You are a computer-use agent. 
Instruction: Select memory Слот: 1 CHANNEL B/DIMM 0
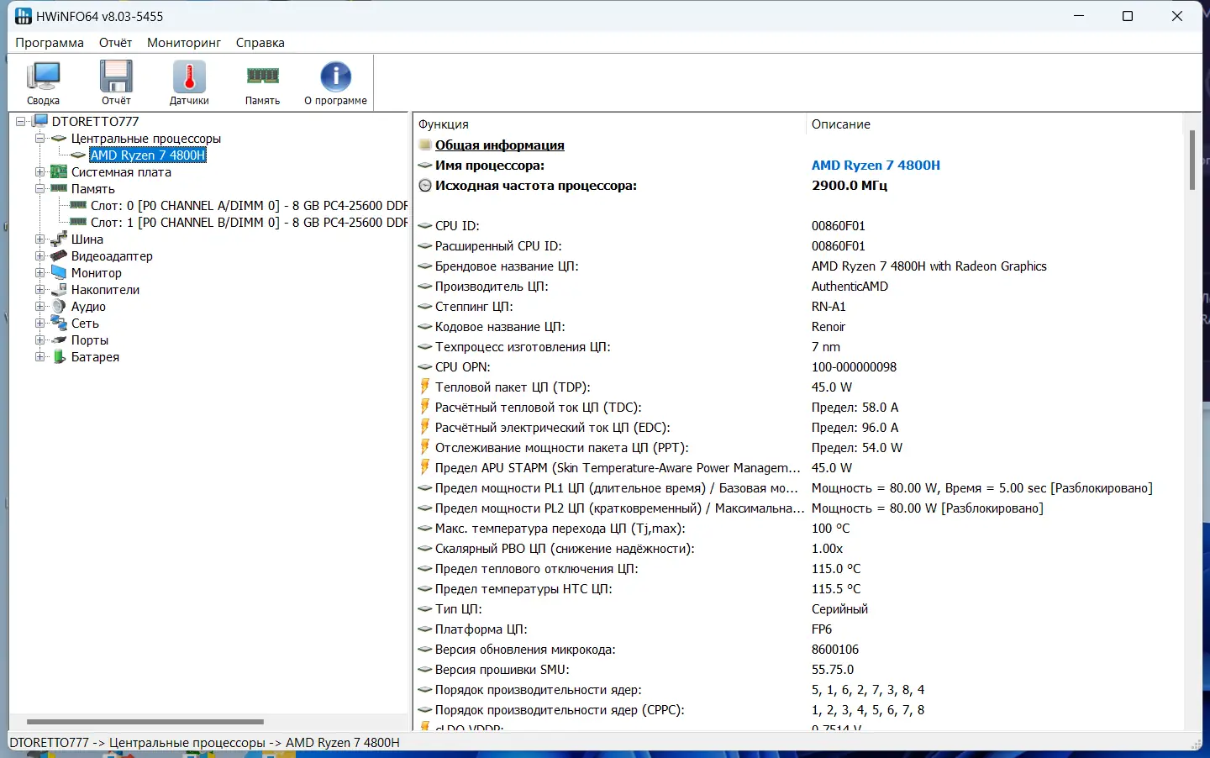pyautogui.click(x=249, y=222)
